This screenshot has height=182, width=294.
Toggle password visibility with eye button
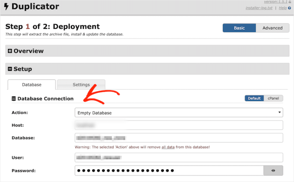(x=273, y=171)
